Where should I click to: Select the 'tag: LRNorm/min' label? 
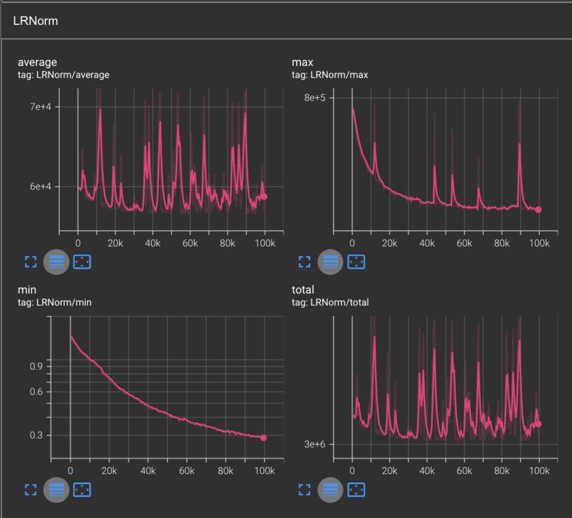54,302
